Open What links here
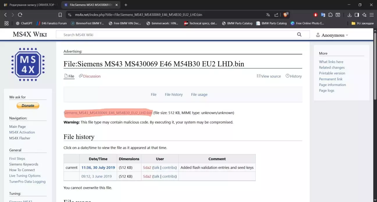The width and height of the screenshot is (377, 202). pos(331,62)
